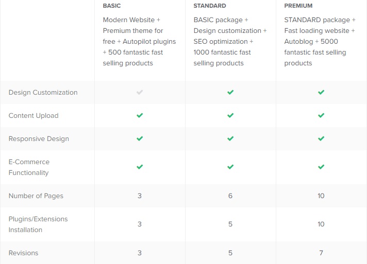Click the PREMIUM Revisions value 7
Viewport: 367px width, 264px height.
point(321,253)
